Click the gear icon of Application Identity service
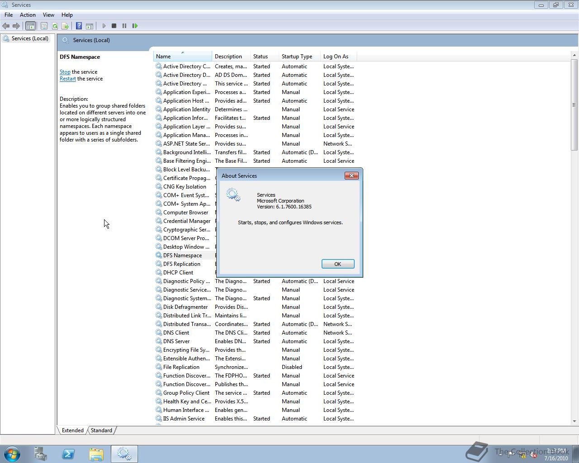 tap(159, 109)
